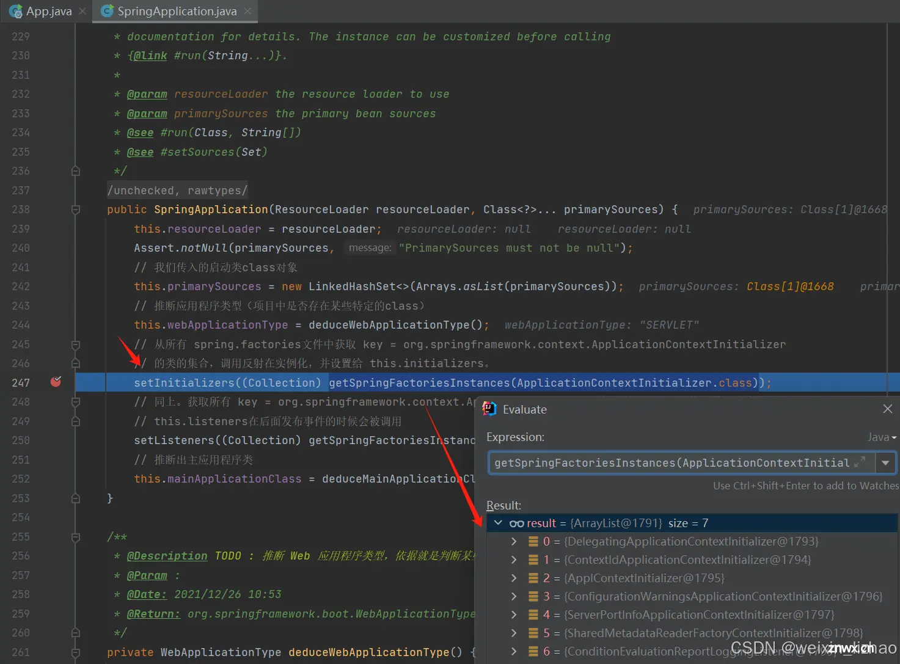Viewport: 900px width, 664px height.
Task: Click the @link tag on line 230
Action: (150, 56)
